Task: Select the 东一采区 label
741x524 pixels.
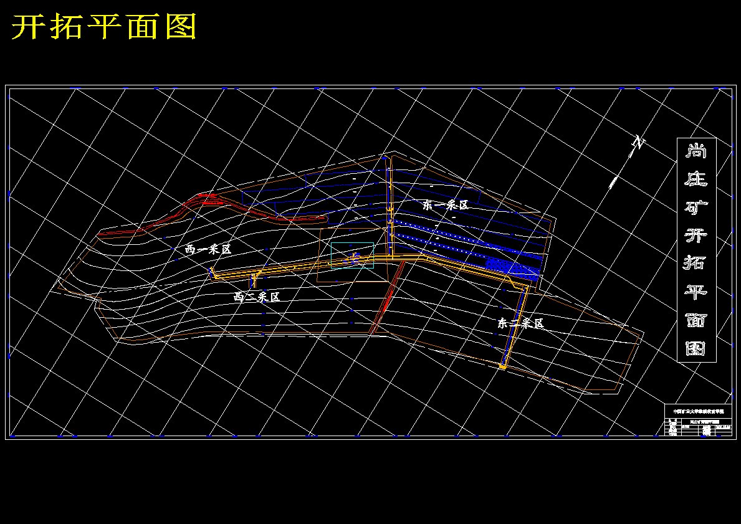Action: click(445, 205)
